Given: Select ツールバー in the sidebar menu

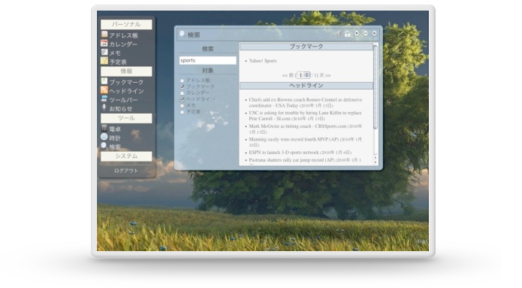Looking at the screenshot, I should (123, 100).
